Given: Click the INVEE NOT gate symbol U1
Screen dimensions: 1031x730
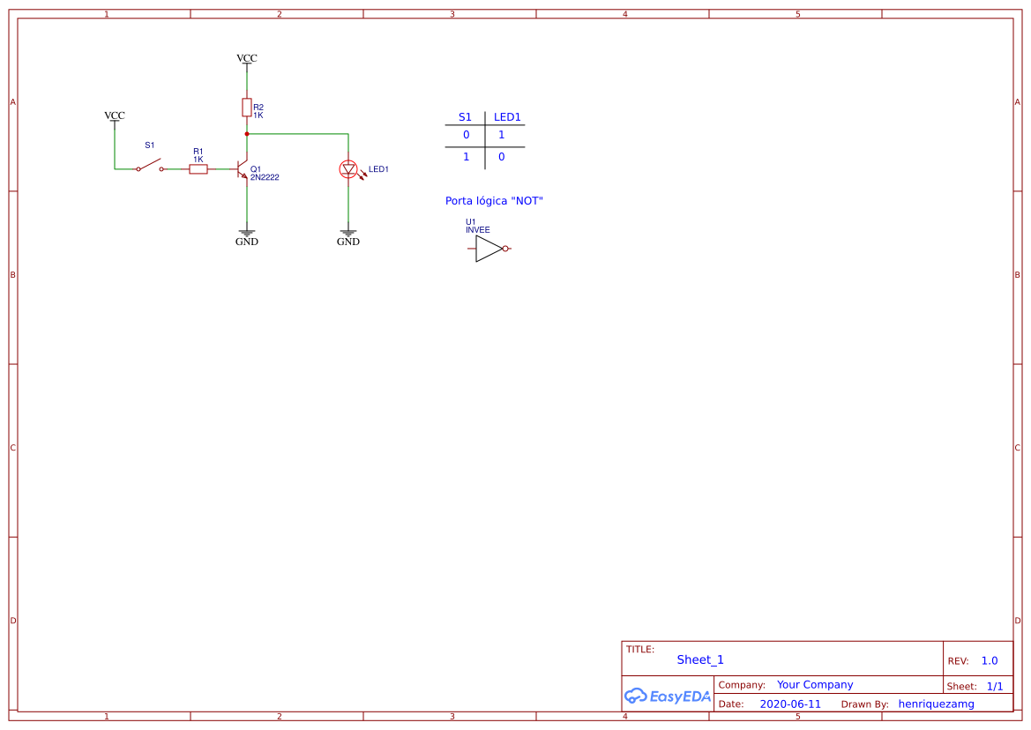Looking at the screenshot, I should click(487, 248).
